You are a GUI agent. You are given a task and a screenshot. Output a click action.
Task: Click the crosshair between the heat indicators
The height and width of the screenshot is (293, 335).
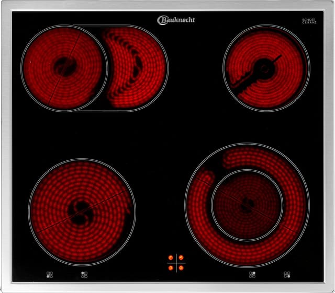pyautogui.click(x=176, y=263)
